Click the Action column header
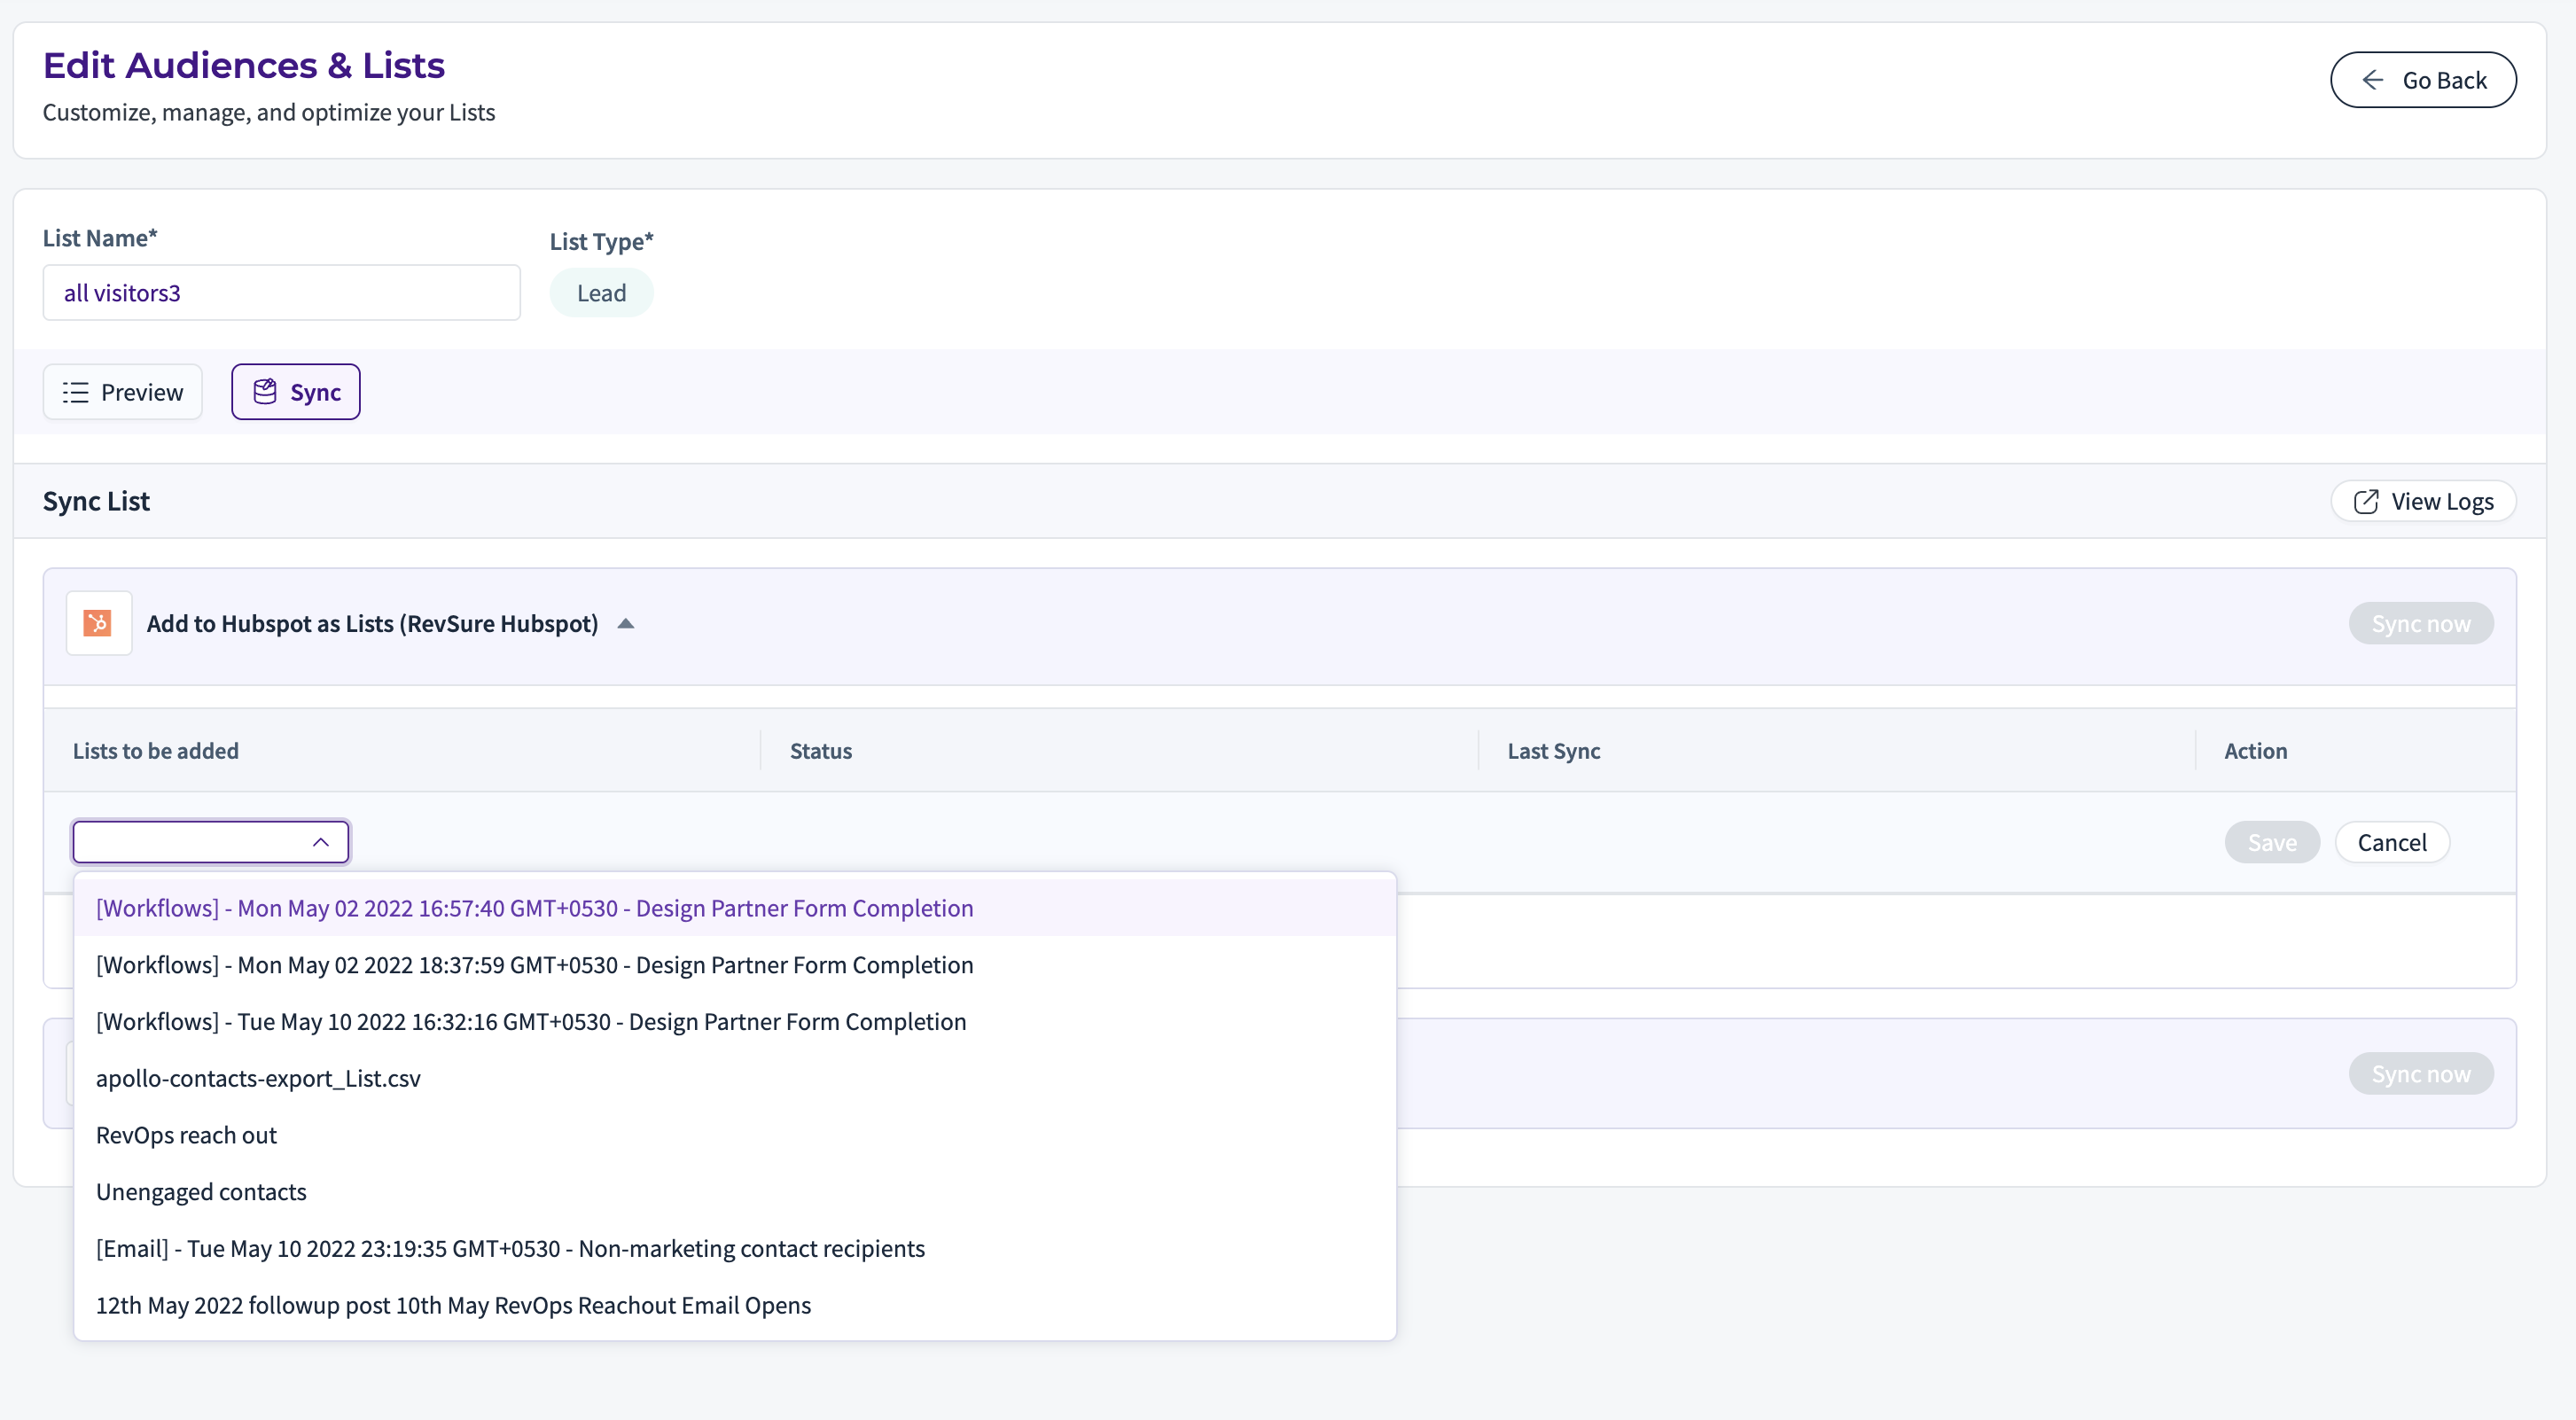The image size is (2576, 1420). (x=2255, y=750)
